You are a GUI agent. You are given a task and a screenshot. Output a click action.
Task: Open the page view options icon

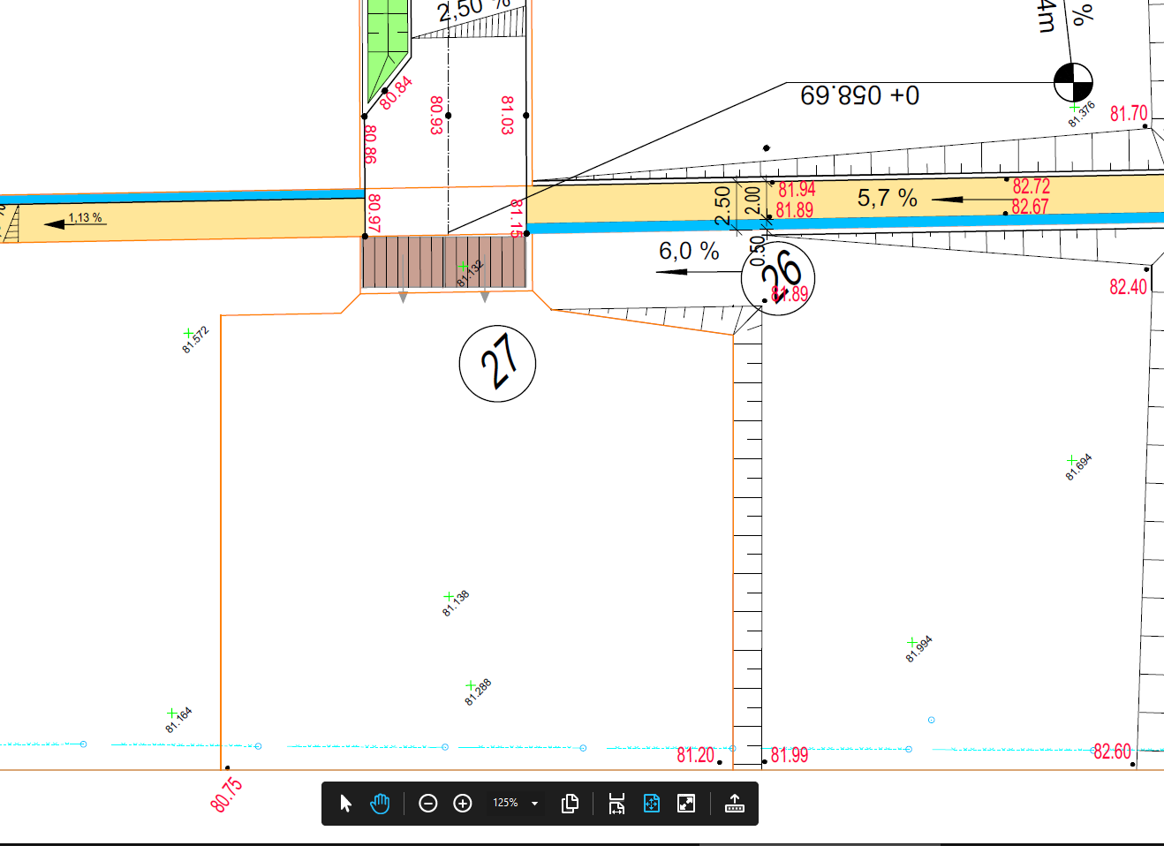(570, 804)
